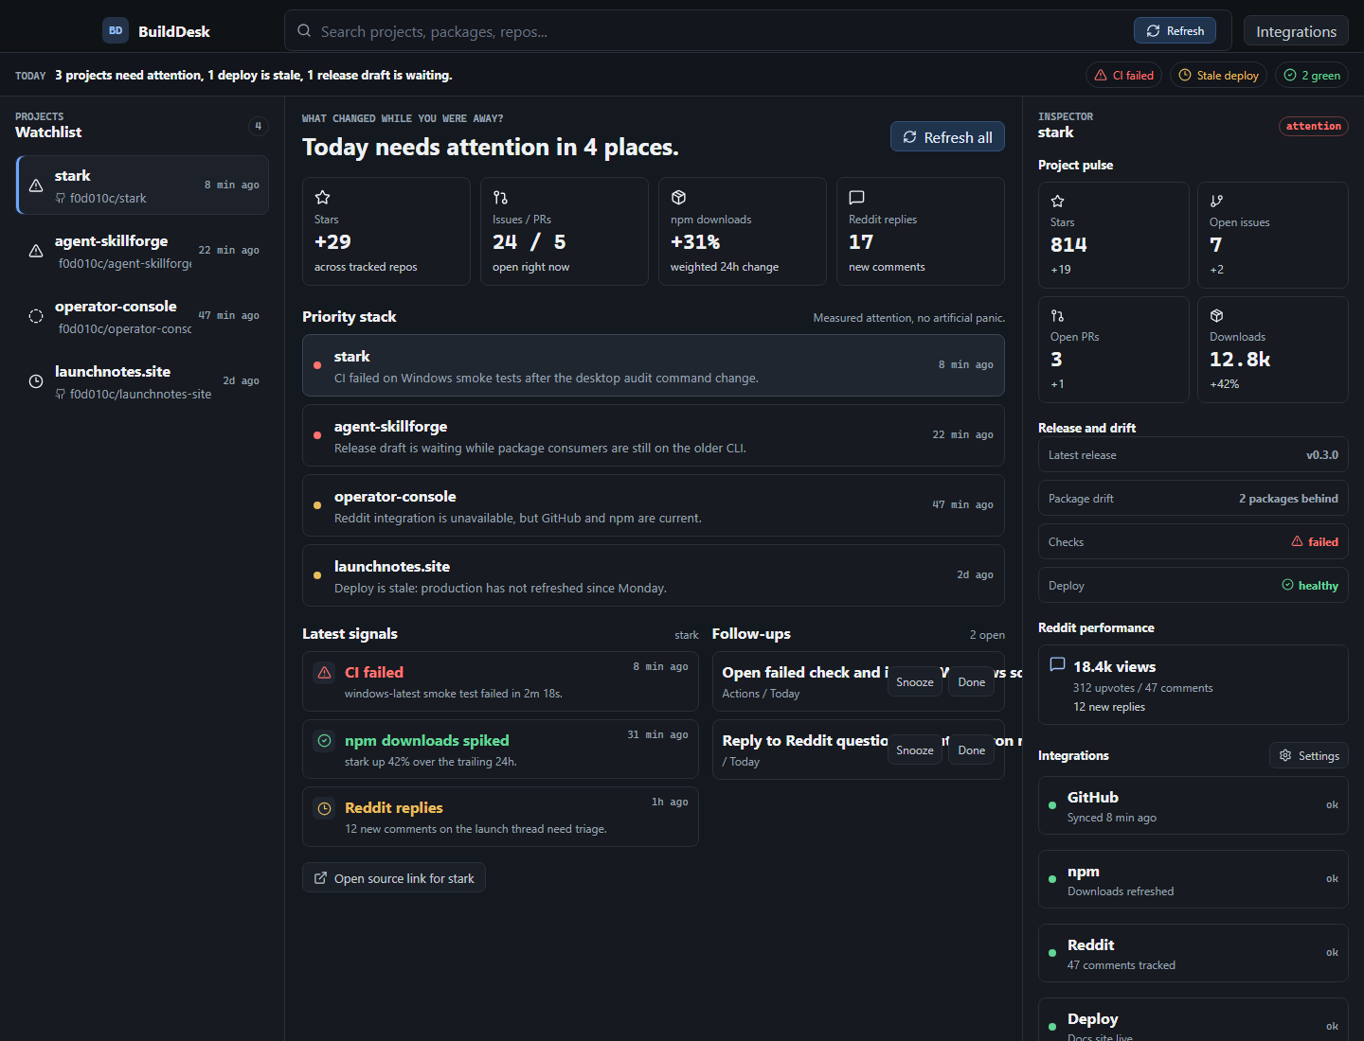
Task: Filter by 2 green chip
Action: [1312, 75]
